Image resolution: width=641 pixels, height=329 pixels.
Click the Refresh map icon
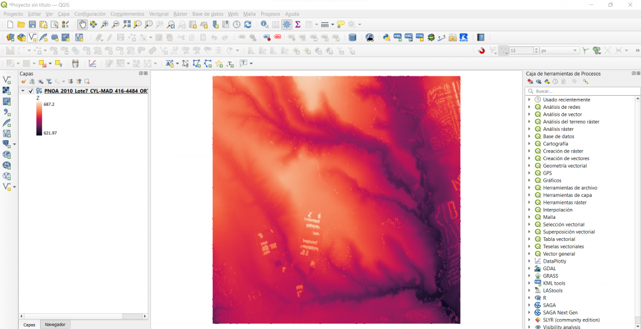click(x=248, y=24)
